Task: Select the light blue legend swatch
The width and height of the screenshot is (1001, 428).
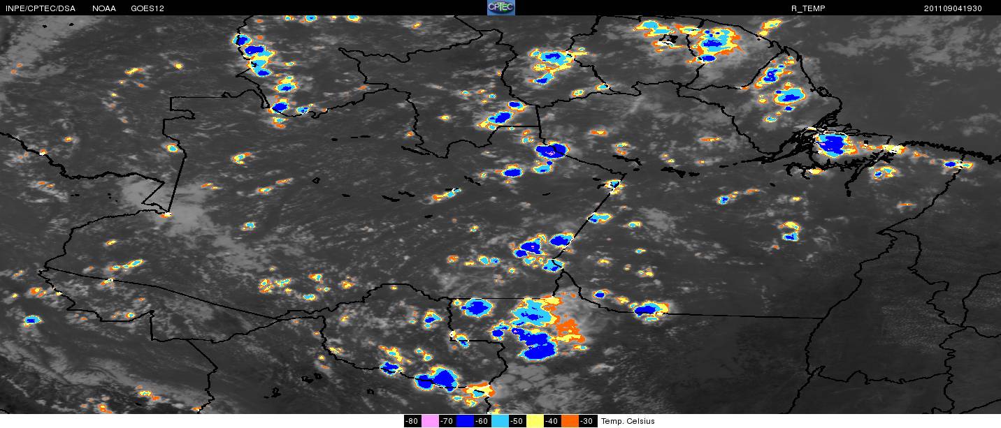Action: 500,421
